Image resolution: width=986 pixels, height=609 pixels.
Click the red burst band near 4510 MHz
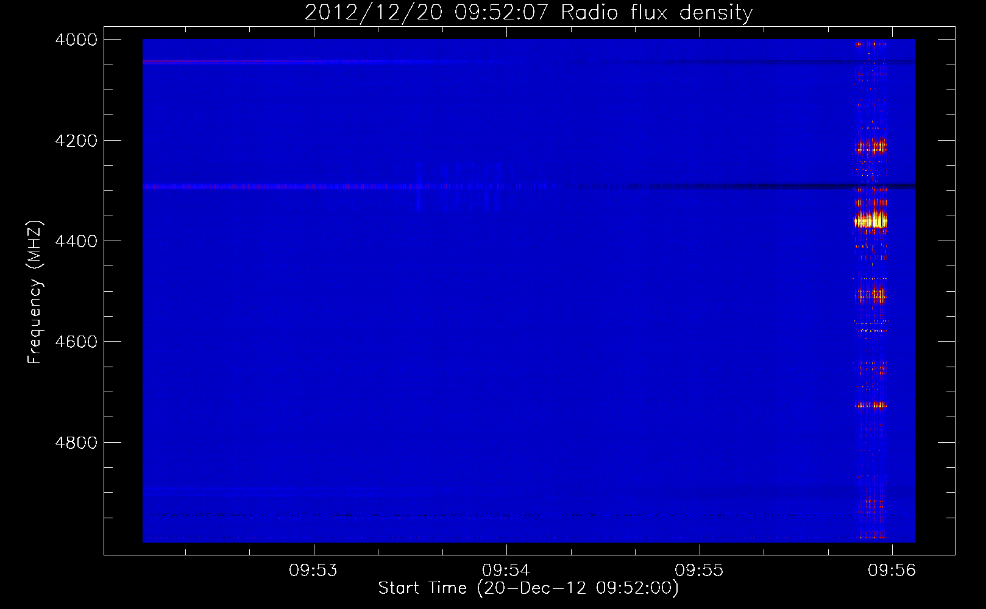tap(871, 295)
